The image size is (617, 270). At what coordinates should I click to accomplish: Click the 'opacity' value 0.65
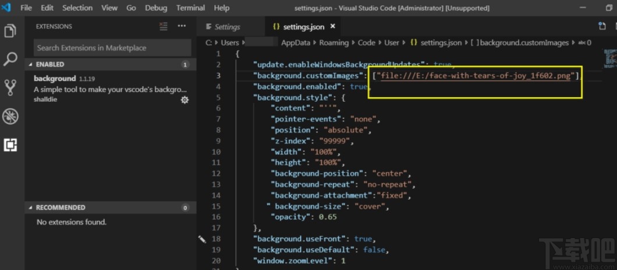[328, 217]
